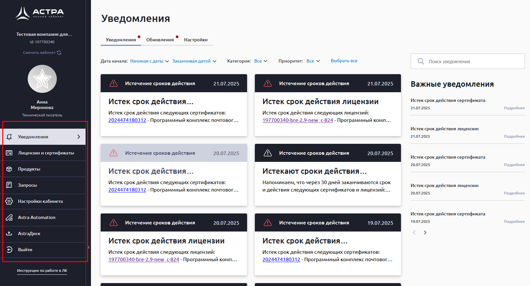
Task: Open Истек срок действия… card title dated 19.07.2025
Action: (x=305, y=241)
